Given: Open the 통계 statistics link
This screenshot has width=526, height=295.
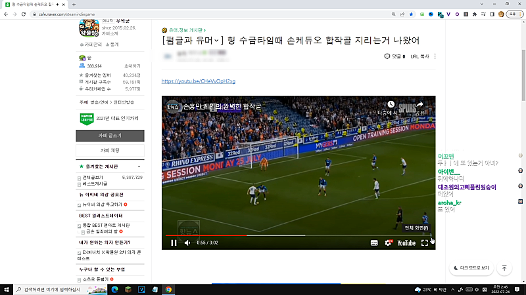Looking at the screenshot, I should (112, 45).
